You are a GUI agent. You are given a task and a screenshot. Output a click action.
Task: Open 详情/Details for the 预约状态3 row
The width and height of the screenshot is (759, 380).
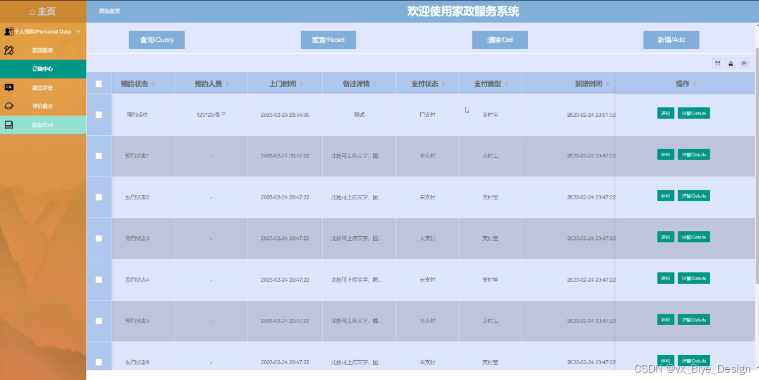point(694,237)
